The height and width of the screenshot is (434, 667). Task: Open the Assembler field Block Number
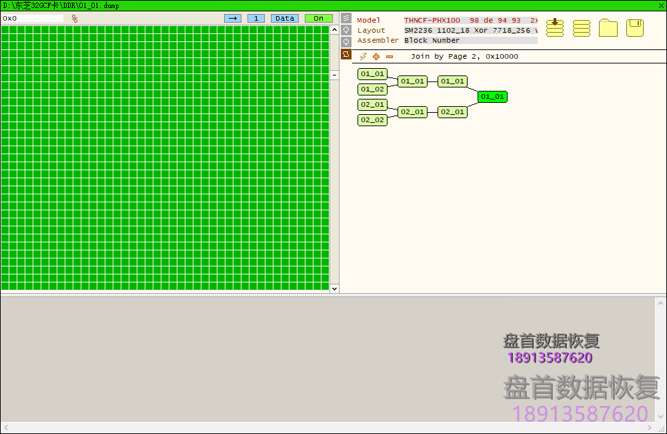pos(471,41)
